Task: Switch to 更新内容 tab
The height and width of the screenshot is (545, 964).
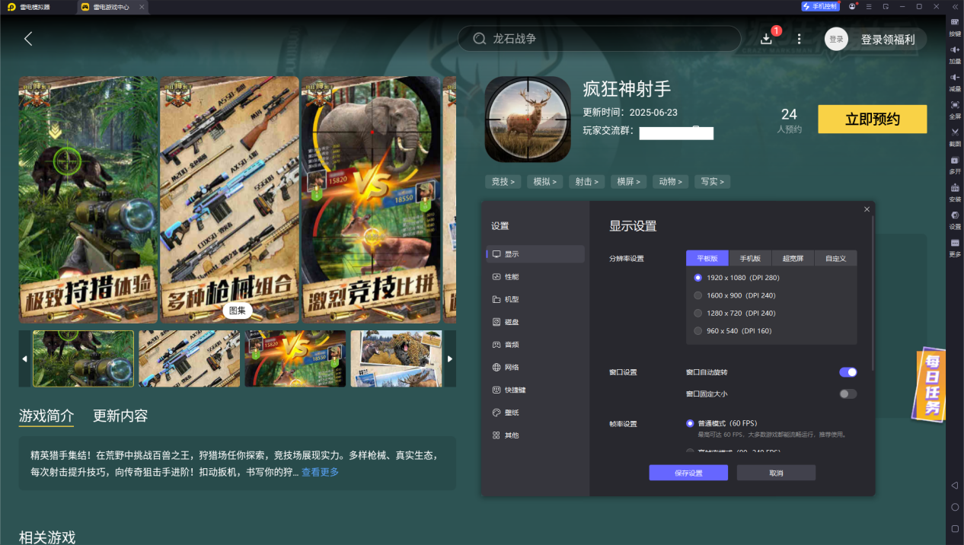Action: (120, 416)
